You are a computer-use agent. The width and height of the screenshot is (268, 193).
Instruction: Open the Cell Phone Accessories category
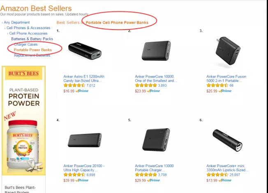(x=28, y=33)
